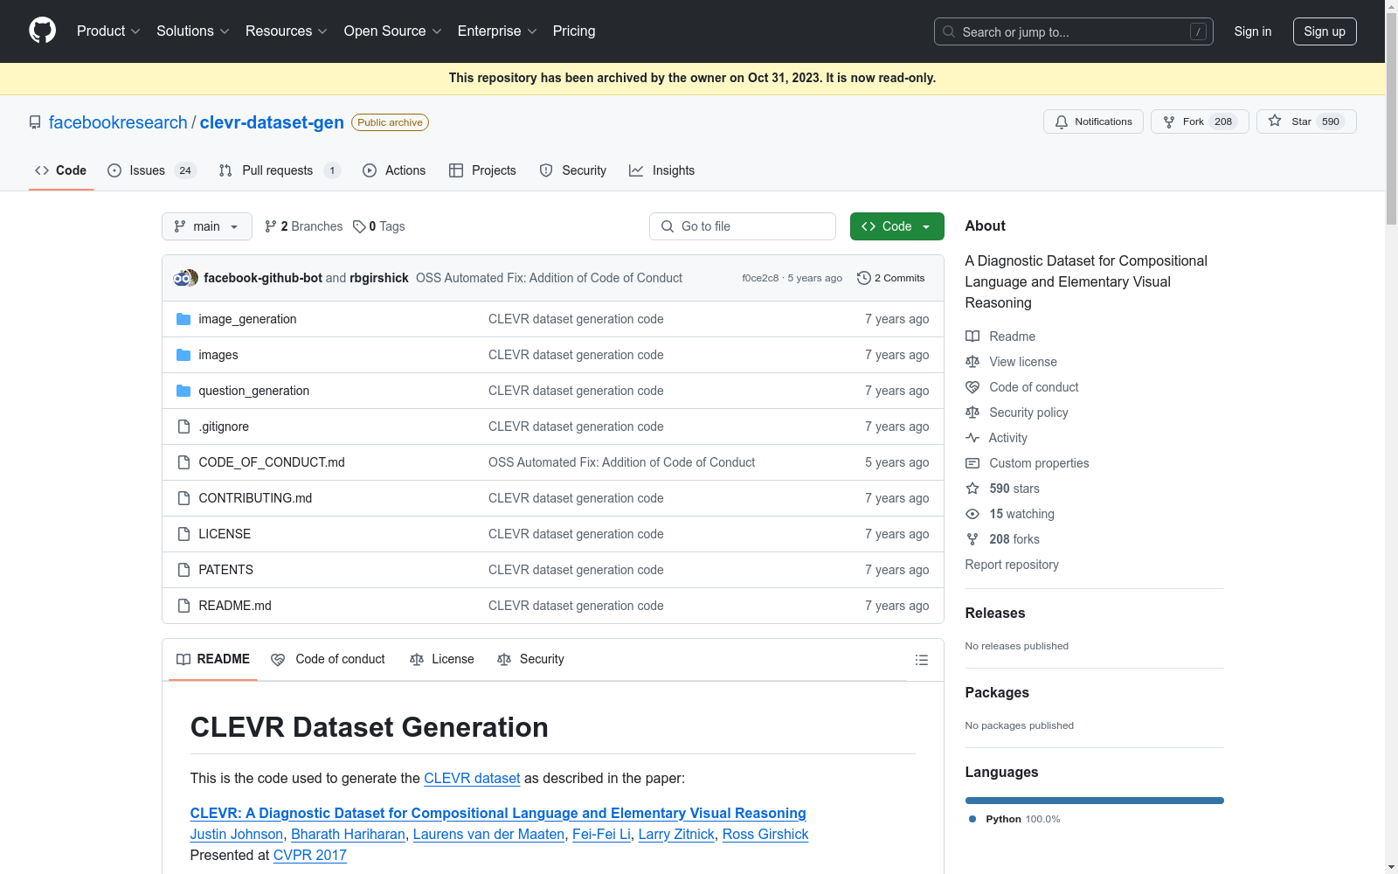Image resolution: width=1398 pixels, height=874 pixels.
Task: Click the repository icon beside facebookresearch
Action: click(x=35, y=122)
